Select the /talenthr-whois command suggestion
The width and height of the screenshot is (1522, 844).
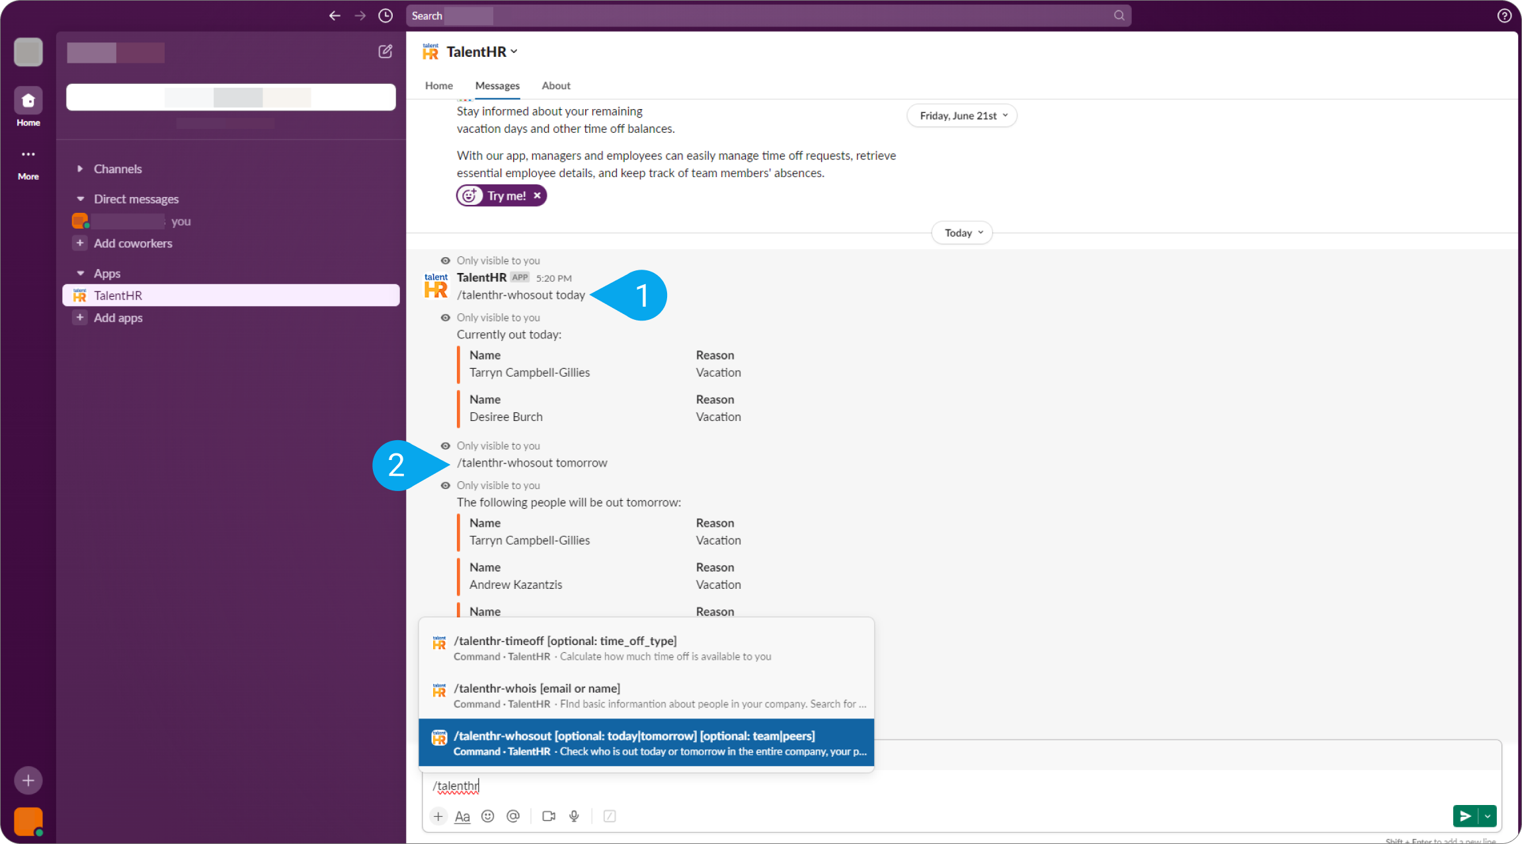(x=647, y=695)
